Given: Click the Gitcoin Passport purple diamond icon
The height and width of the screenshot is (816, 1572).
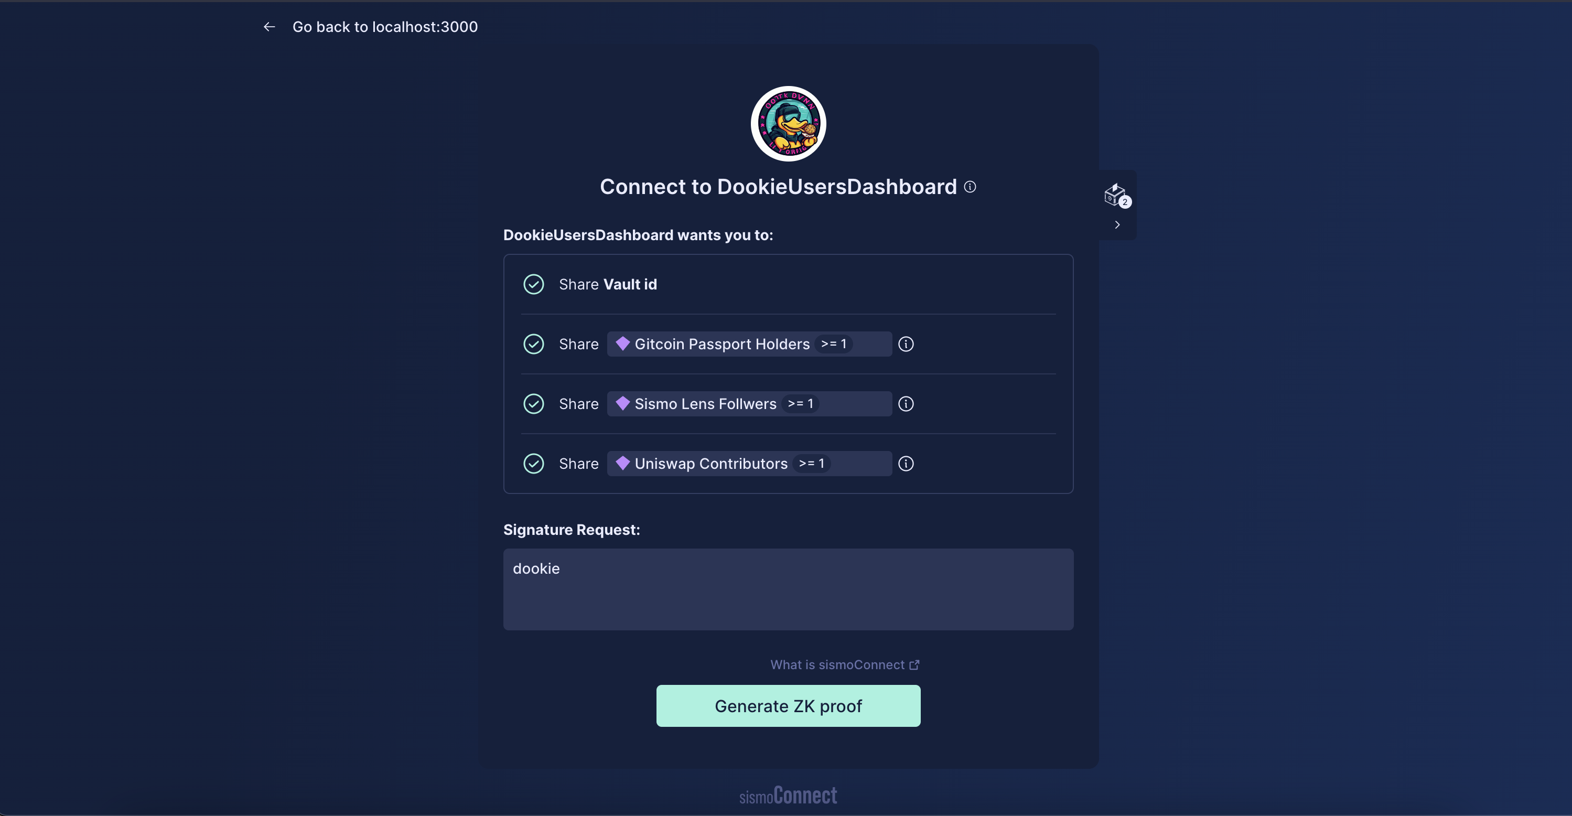Looking at the screenshot, I should point(622,343).
